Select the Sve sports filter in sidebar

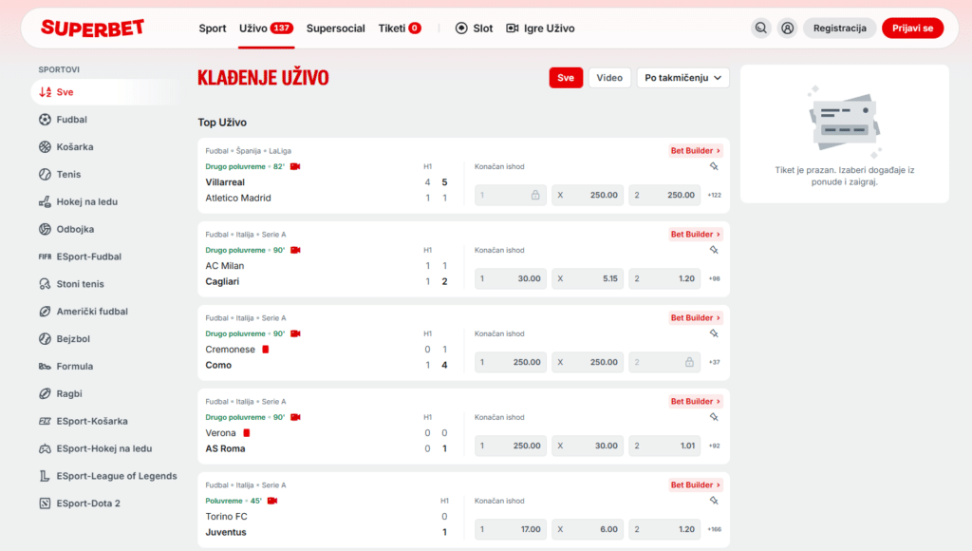pyautogui.click(x=105, y=92)
